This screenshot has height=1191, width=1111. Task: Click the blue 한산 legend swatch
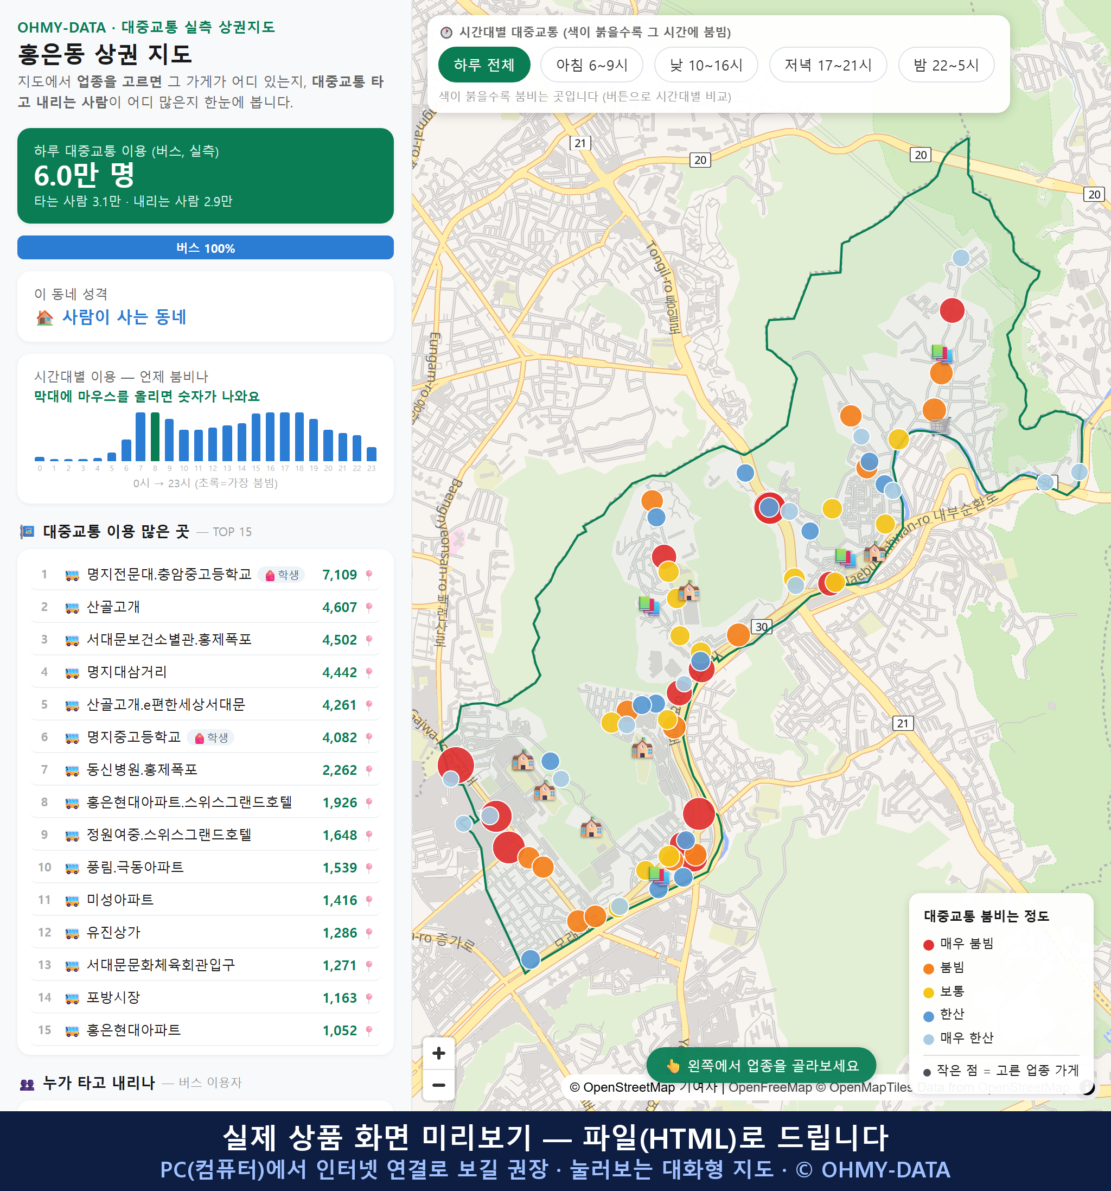click(x=929, y=1016)
